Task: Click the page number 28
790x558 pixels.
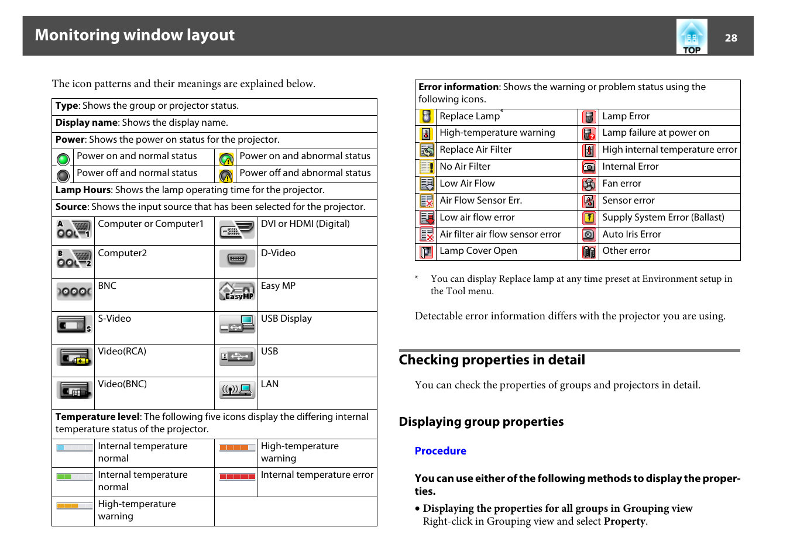Action: [x=731, y=38]
